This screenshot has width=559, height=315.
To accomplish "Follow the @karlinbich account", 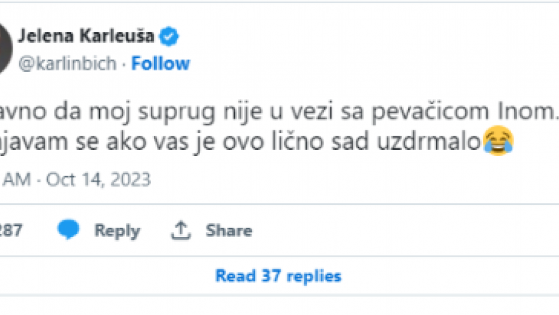I will [160, 64].
